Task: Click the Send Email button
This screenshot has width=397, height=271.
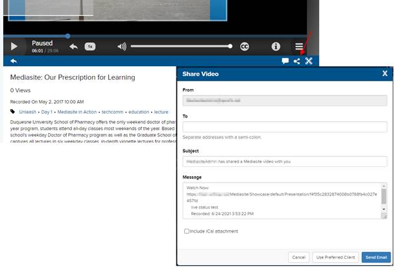Action: pos(376,257)
